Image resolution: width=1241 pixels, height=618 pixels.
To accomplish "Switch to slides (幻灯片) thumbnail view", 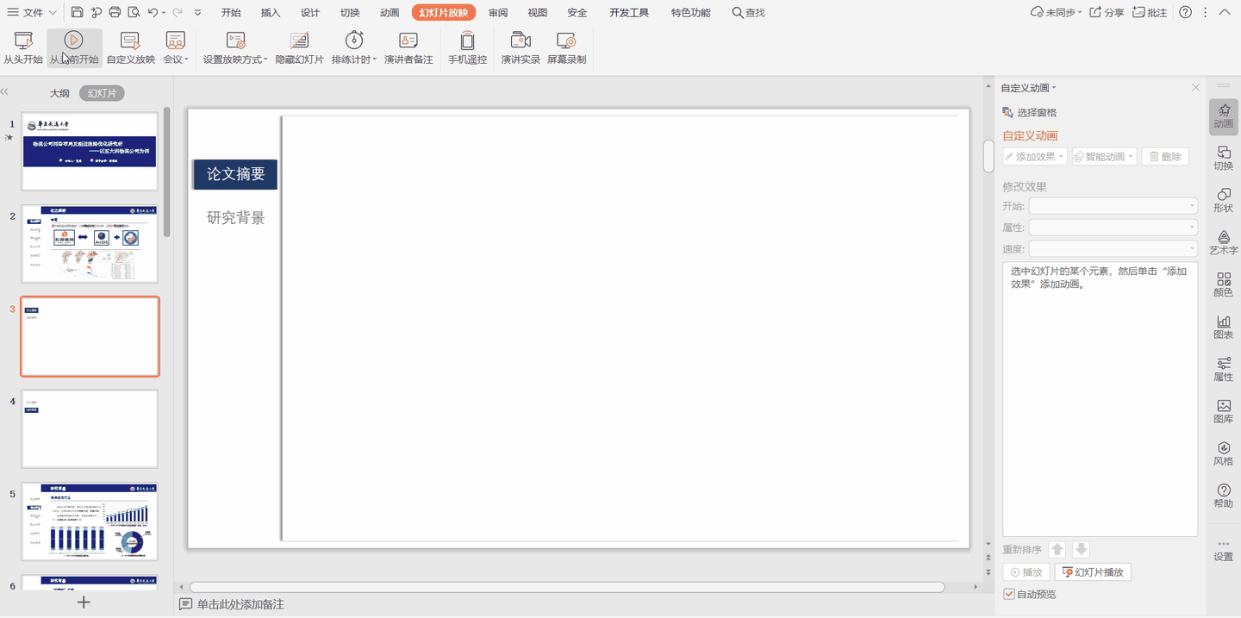I will point(102,93).
